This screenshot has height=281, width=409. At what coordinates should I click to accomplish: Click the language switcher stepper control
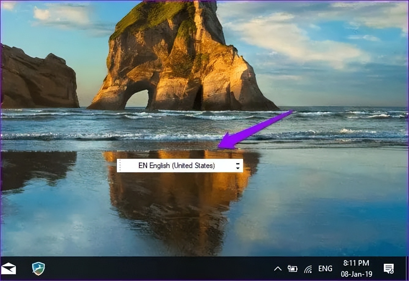[238, 165]
